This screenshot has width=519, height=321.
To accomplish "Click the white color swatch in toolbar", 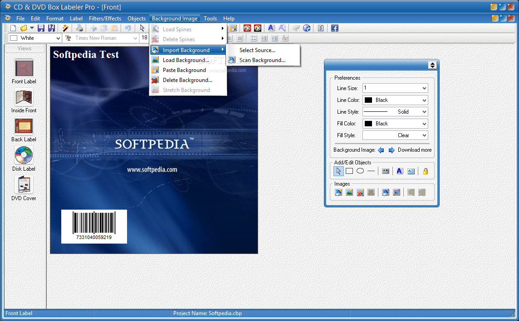I will (14, 38).
